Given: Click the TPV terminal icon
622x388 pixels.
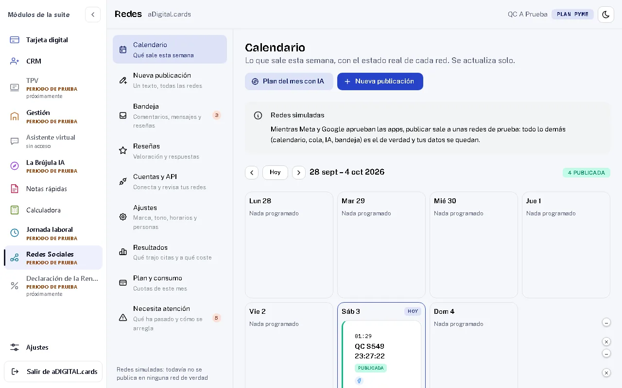Looking at the screenshot, I should pyautogui.click(x=15, y=87).
